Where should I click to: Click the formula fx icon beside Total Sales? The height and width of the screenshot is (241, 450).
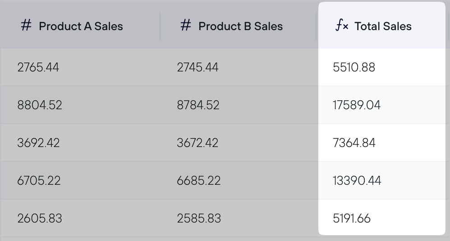[x=341, y=25]
